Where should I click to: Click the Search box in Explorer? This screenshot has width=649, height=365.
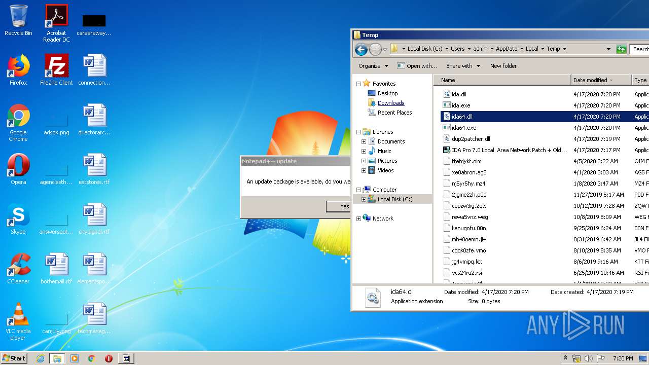640,49
